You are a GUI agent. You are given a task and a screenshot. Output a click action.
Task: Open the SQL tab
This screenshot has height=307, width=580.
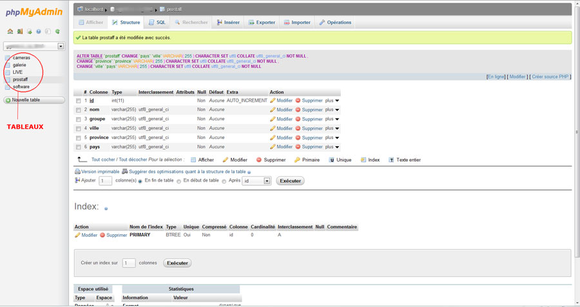pos(157,22)
